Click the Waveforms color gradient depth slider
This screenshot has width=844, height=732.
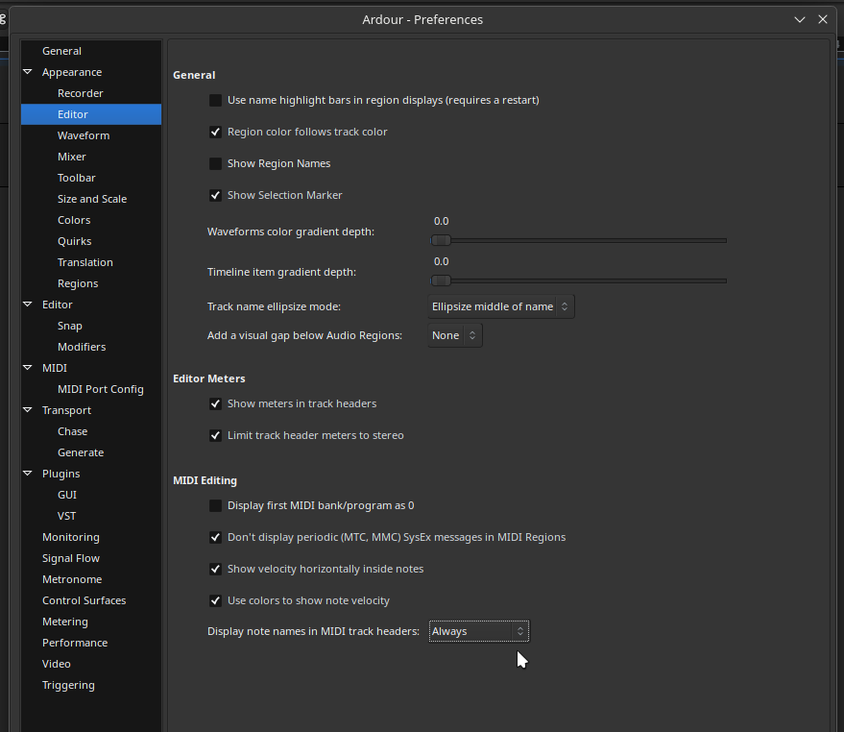(x=579, y=240)
